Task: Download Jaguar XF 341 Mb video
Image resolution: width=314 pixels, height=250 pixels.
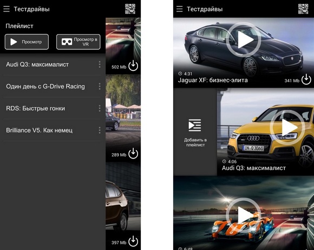Action: (306, 79)
